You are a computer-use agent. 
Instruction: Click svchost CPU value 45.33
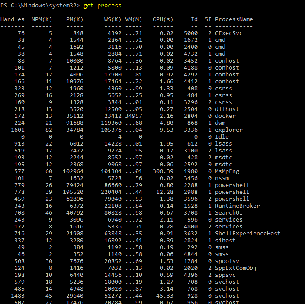[x=164, y=296]
